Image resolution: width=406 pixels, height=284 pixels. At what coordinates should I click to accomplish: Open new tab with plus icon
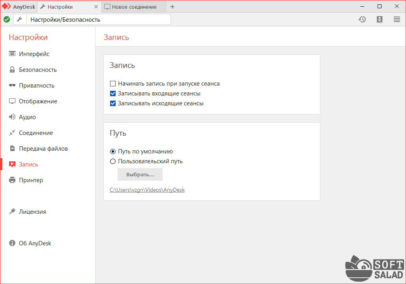pyautogui.click(x=172, y=7)
